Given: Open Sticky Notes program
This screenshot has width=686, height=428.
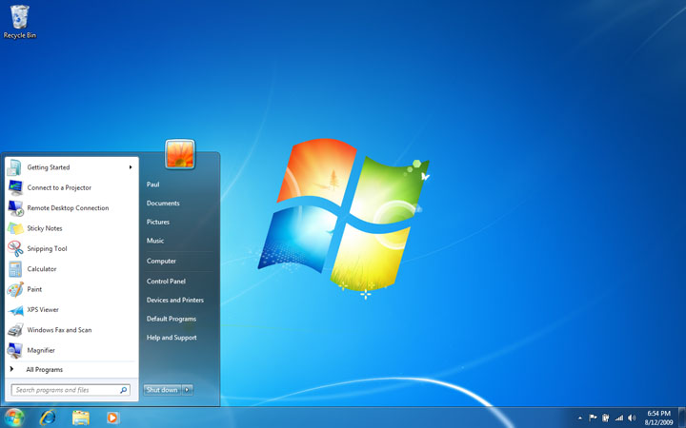Looking at the screenshot, I should 44,228.
